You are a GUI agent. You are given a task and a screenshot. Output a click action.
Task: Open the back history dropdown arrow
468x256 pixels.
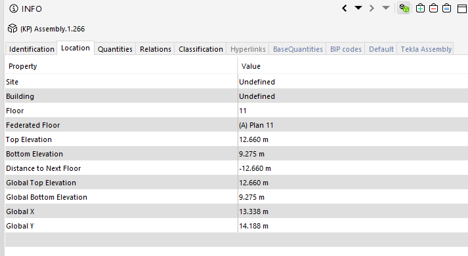358,8
